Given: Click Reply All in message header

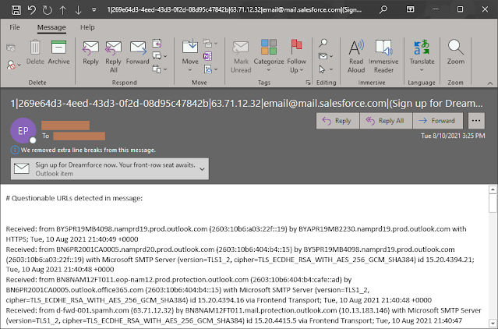Looking at the screenshot, I should [386, 121].
